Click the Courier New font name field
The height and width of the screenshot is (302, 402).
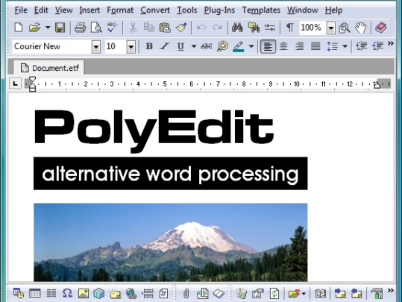tap(51, 46)
